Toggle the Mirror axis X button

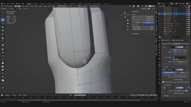175,50
